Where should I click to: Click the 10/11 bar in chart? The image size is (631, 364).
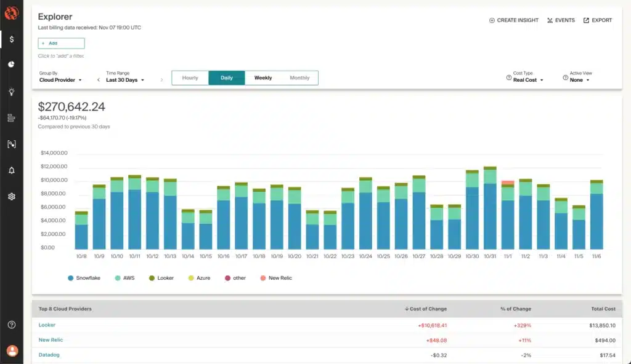(134, 212)
